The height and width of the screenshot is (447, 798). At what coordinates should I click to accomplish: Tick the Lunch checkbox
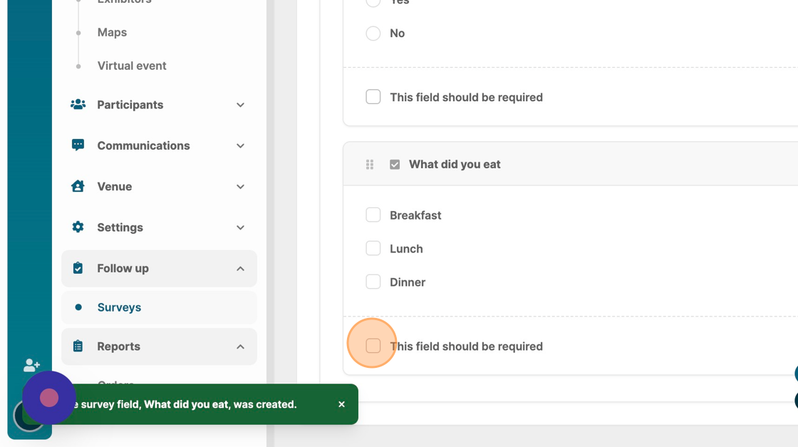pyautogui.click(x=373, y=249)
